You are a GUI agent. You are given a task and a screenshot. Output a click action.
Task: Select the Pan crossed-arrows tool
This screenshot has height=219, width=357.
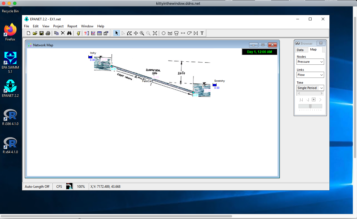pyautogui.click(x=136, y=33)
